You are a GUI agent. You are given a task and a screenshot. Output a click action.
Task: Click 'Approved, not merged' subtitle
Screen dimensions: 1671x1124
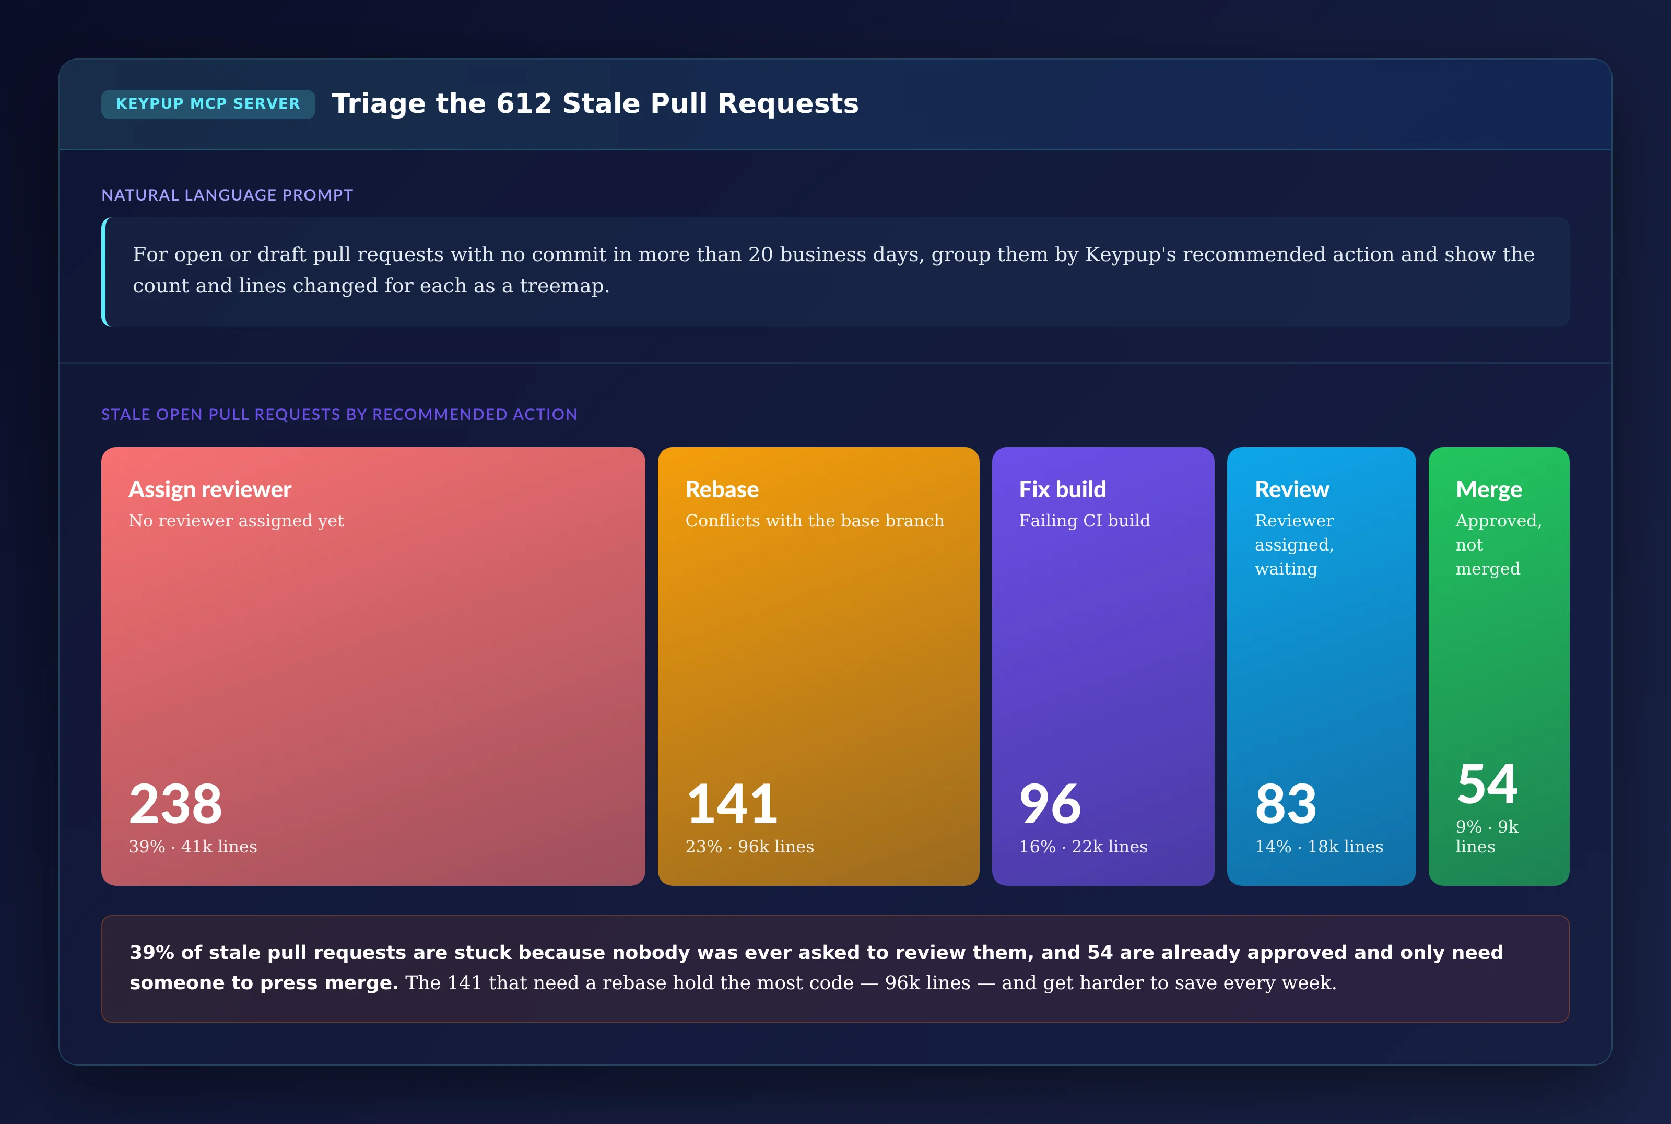click(x=1498, y=545)
